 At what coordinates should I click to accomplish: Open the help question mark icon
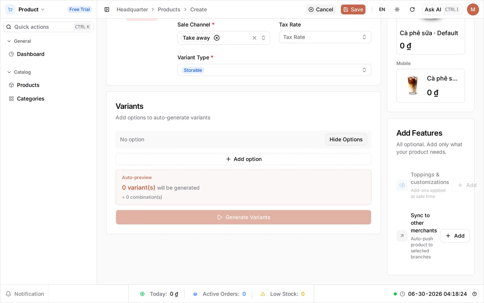475,294
